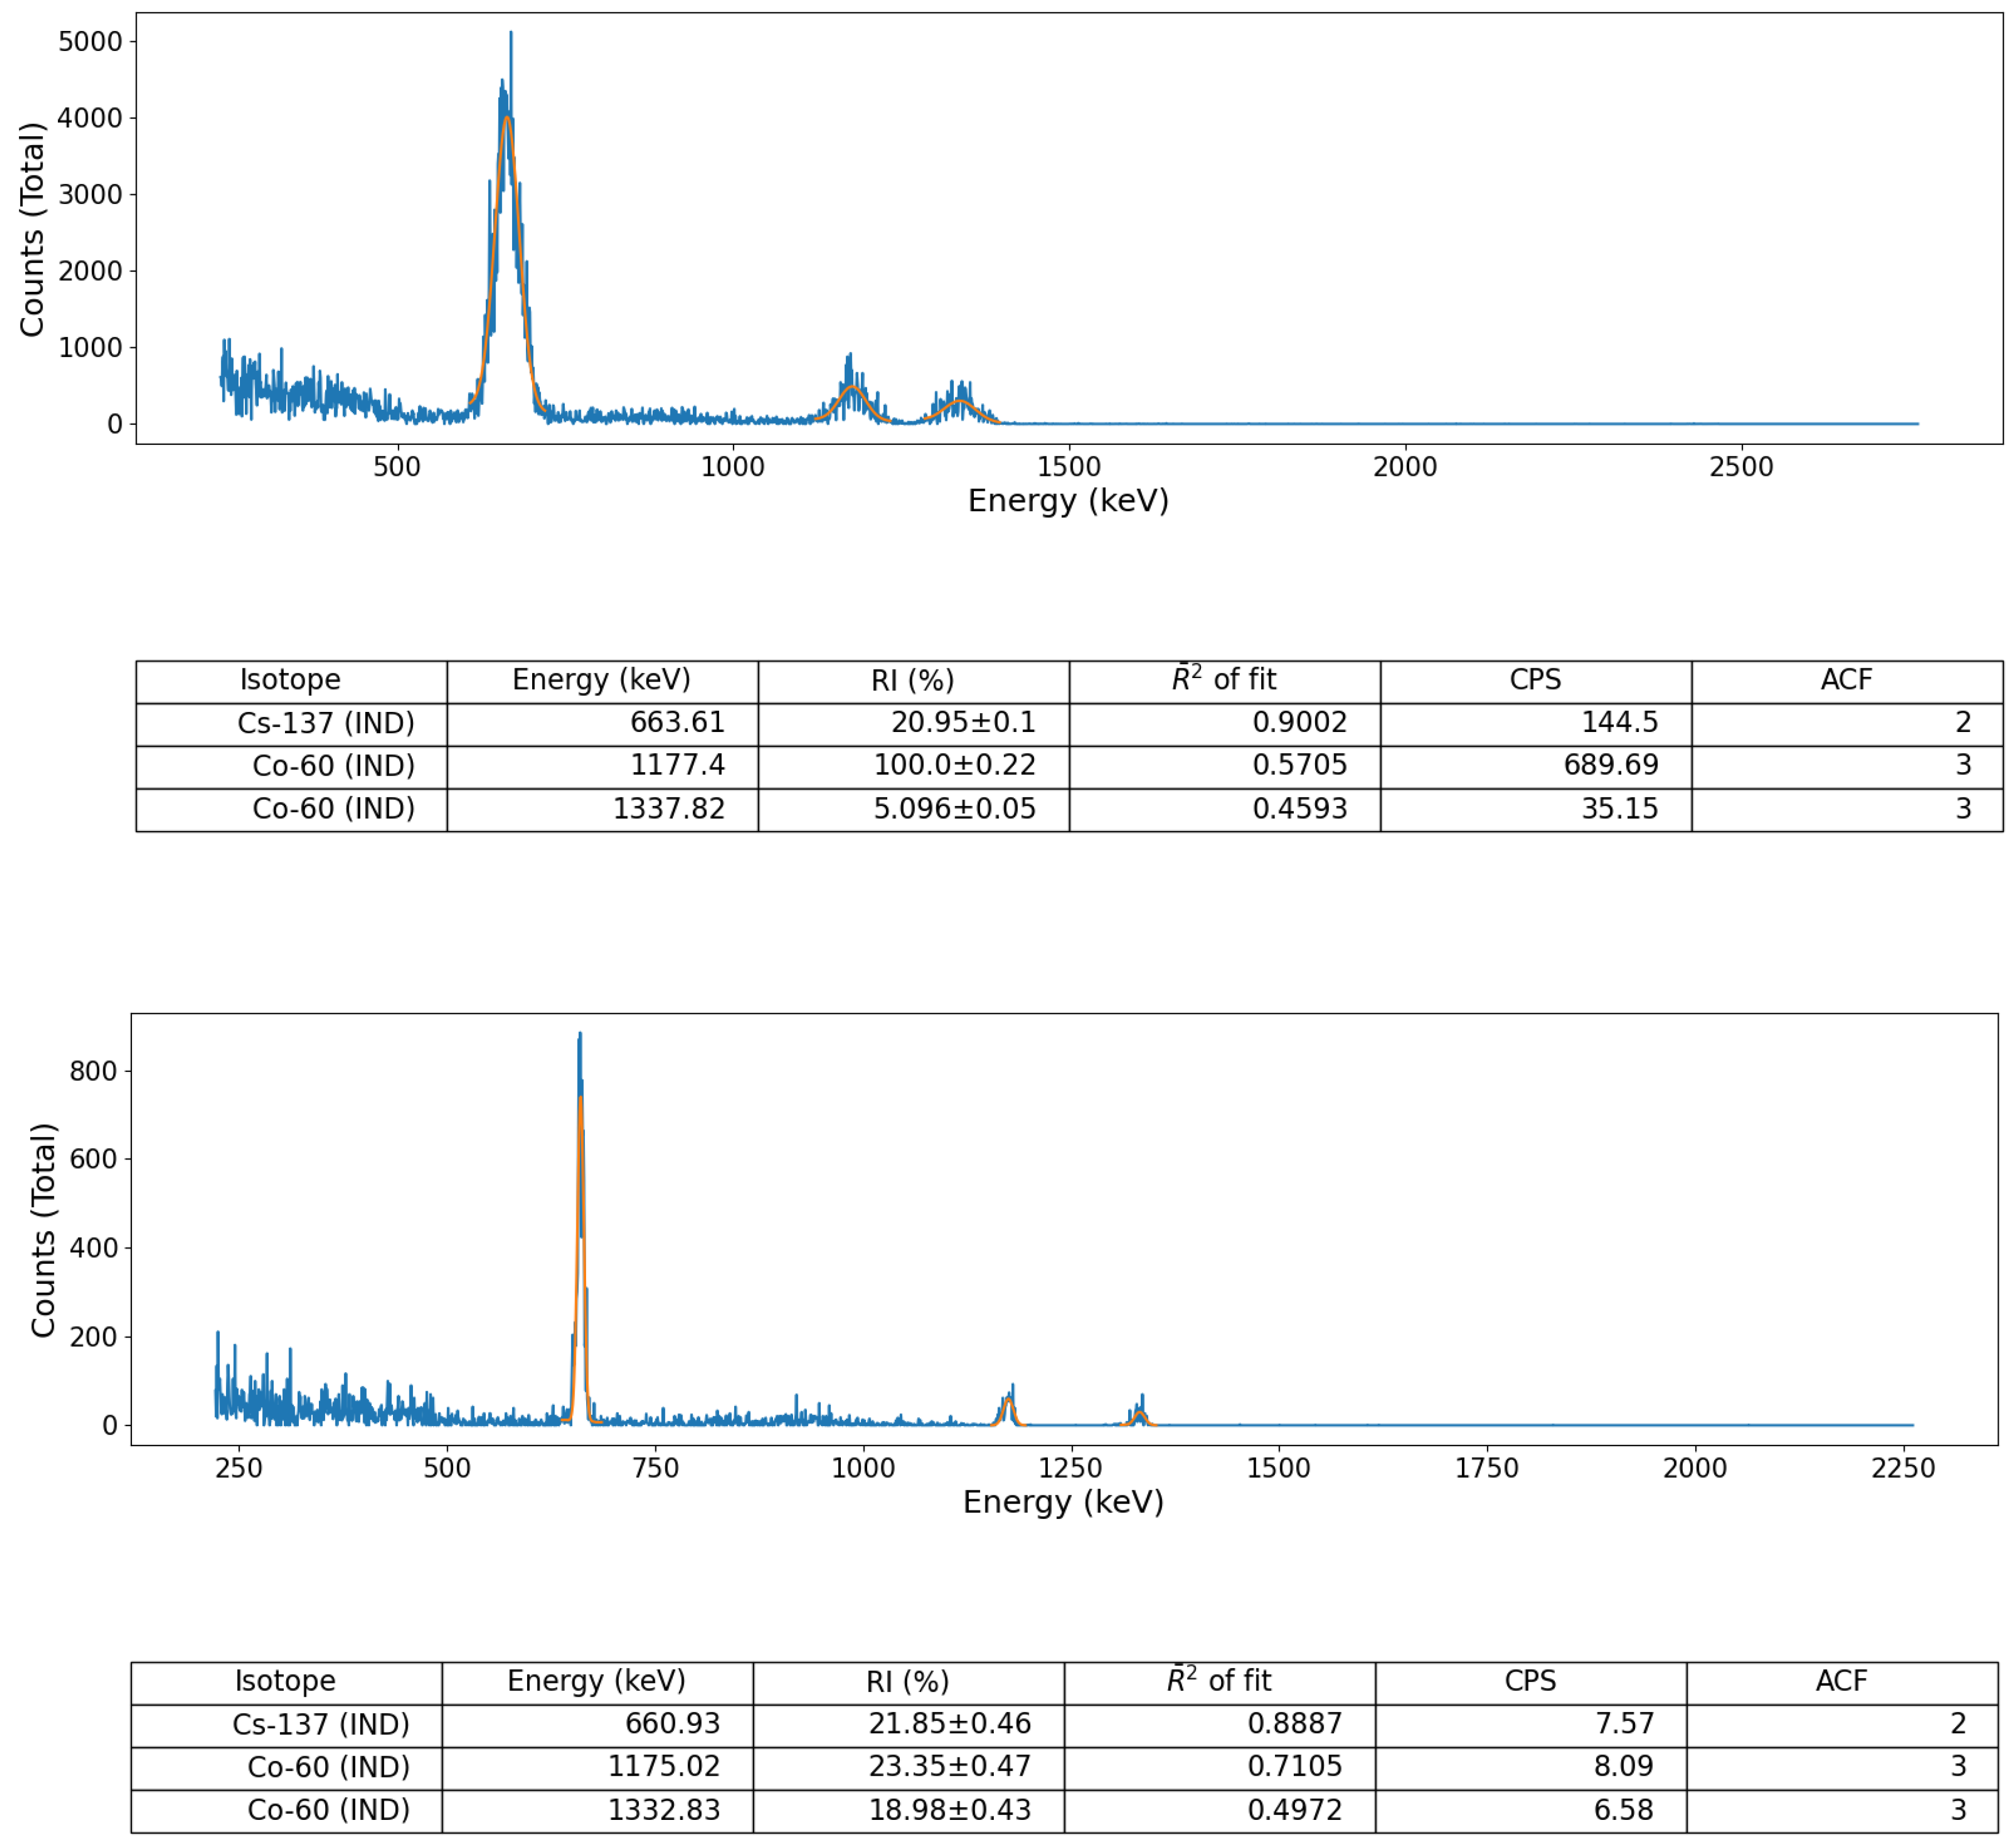Click the bottom plot's Counts (Total) label
2013x1848 pixels.
(x=43, y=1230)
